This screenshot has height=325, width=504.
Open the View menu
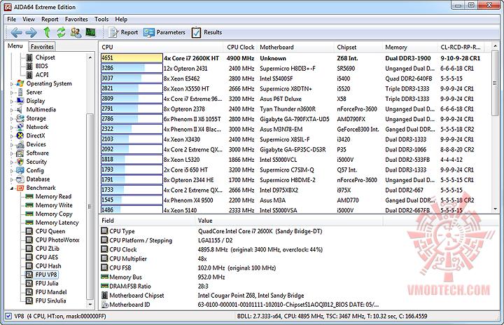coord(29,20)
